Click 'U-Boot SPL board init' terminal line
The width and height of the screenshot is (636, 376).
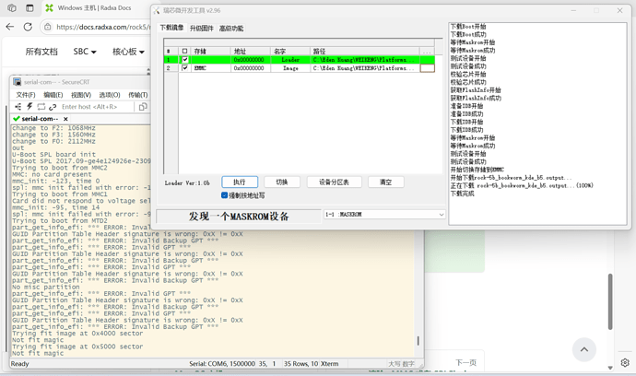click(x=54, y=154)
